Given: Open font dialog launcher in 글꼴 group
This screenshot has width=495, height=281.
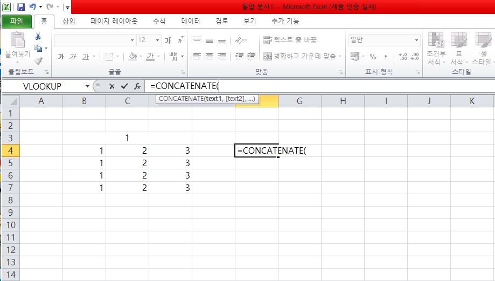Looking at the screenshot, I should point(183,72).
